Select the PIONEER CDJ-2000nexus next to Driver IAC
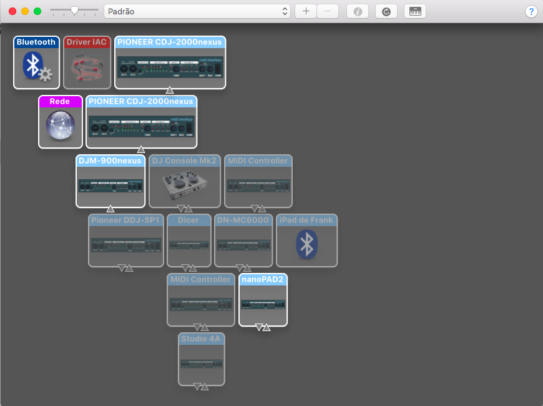Image resolution: width=543 pixels, height=406 pixels. pyautogui.click(x=170, y=62)
